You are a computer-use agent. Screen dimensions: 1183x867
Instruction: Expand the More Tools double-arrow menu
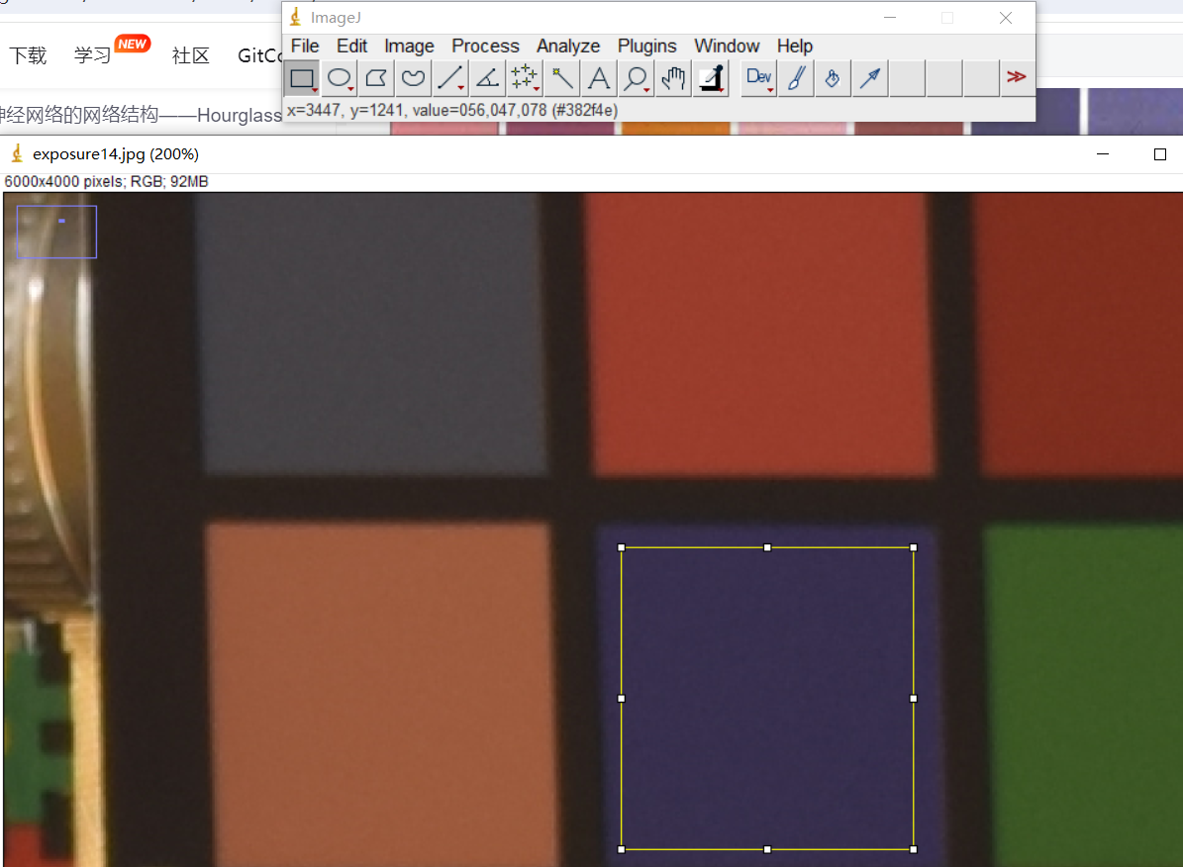(x=1016, y=77)
